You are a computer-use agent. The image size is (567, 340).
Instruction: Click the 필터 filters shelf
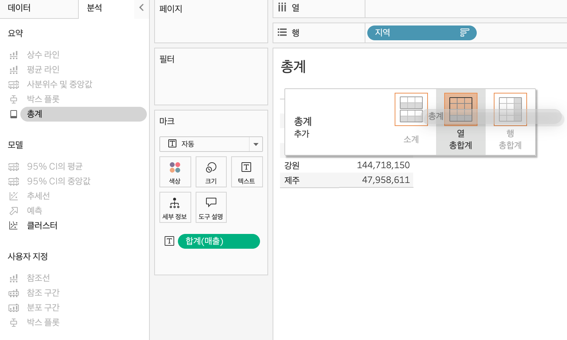click(211, 76)
